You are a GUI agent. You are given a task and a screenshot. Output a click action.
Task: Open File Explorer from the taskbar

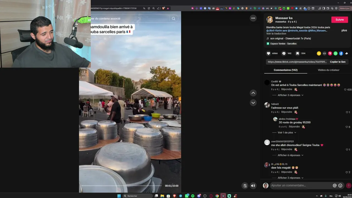click(x=162, y=196)
